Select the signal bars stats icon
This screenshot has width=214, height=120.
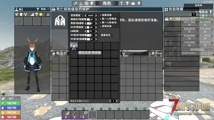(x=32, y=15)
